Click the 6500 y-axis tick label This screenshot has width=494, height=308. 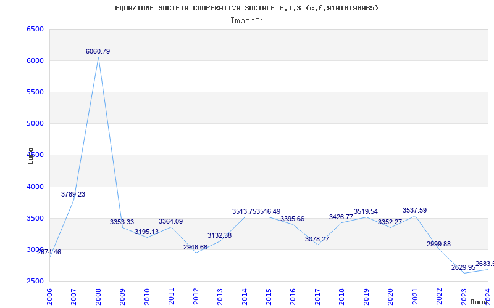pos(35,30)
